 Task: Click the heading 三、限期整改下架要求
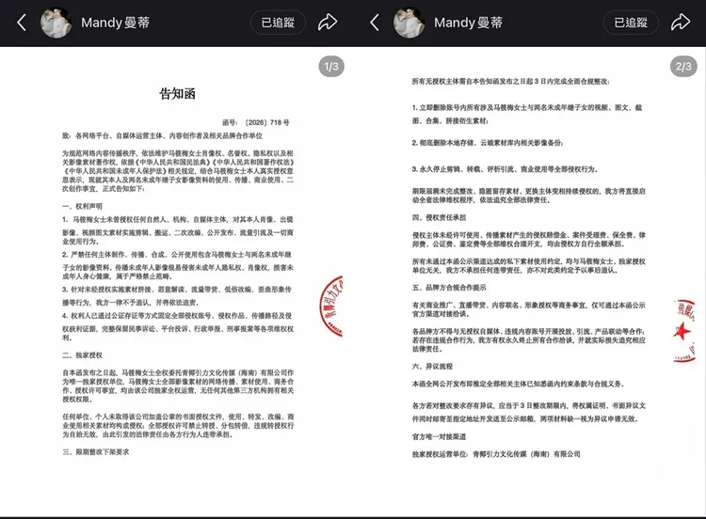tap(96, 451)
